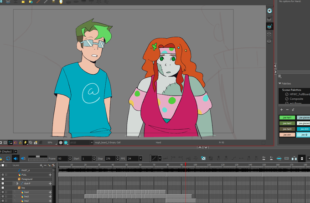Select the FULL layer
The width and height of the screenshot is (310, 203).
click(24, 175)
